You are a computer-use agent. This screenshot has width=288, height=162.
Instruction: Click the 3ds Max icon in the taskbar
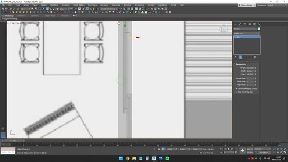pyautogui.click(x=154, y=158)
